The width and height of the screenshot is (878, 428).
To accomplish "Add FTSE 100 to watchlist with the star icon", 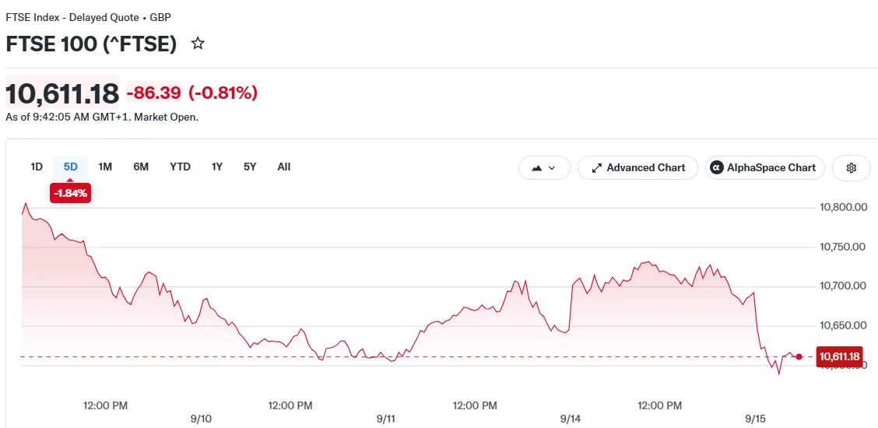I will [x=198, y=44].
